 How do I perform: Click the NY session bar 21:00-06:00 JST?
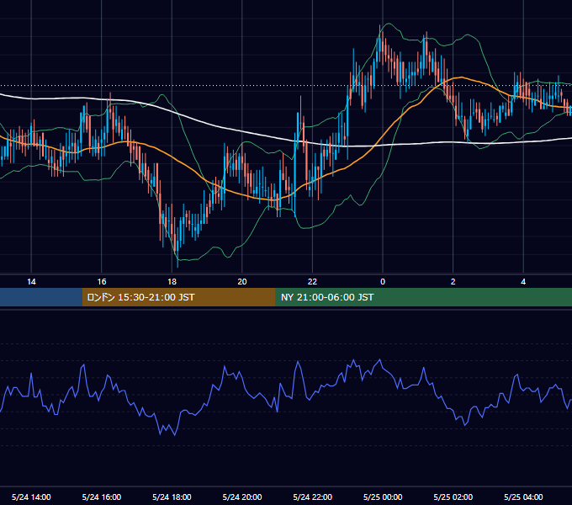click(423, 297)
